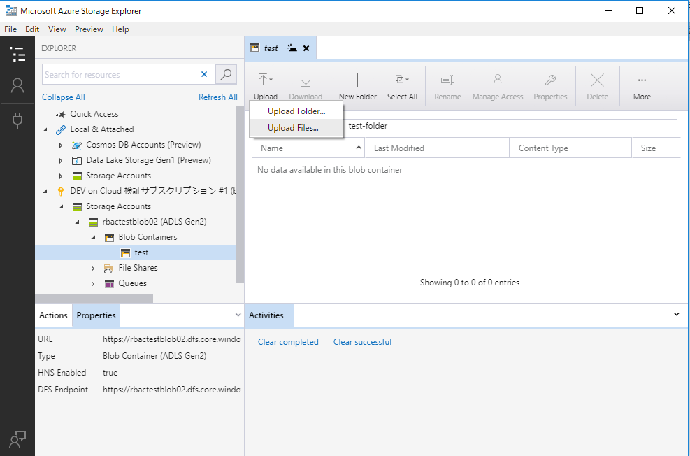
Task: Sort by the Name column header
Action: pos(308,148)
